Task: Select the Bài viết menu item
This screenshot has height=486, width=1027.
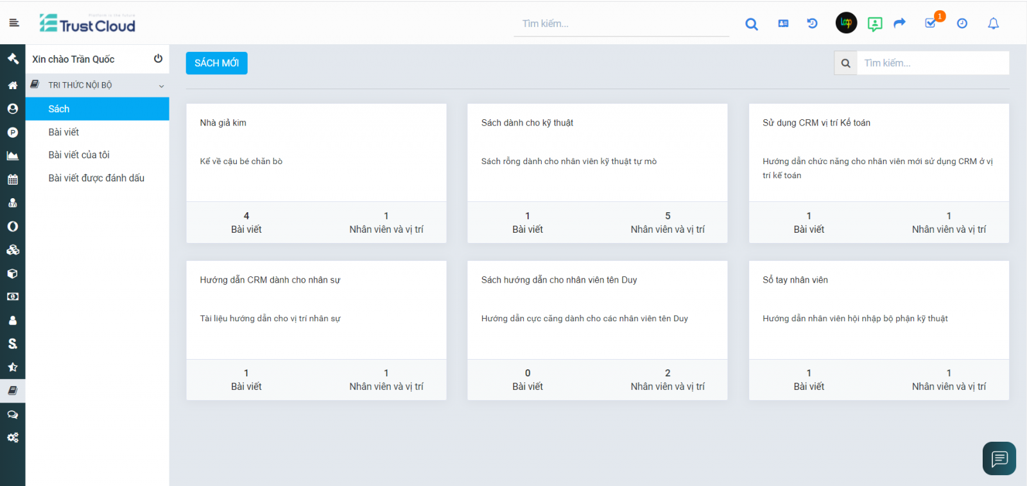Action: (x=64, y=132)
